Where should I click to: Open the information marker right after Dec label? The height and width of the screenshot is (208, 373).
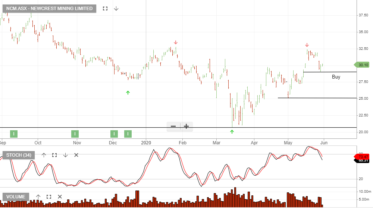click(x=114, y=134)
